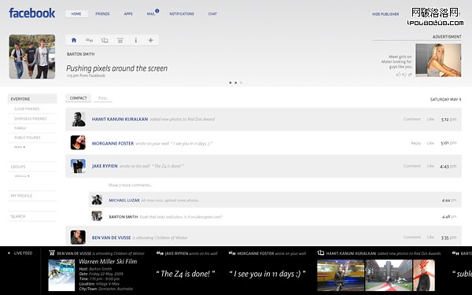Click the info icon in the publisher toolbar

[136, 40]
